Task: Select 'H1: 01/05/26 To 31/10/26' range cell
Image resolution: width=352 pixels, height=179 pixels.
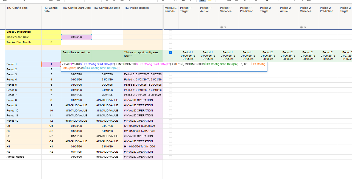Action: pyautogui.click(x=143, y=147)
